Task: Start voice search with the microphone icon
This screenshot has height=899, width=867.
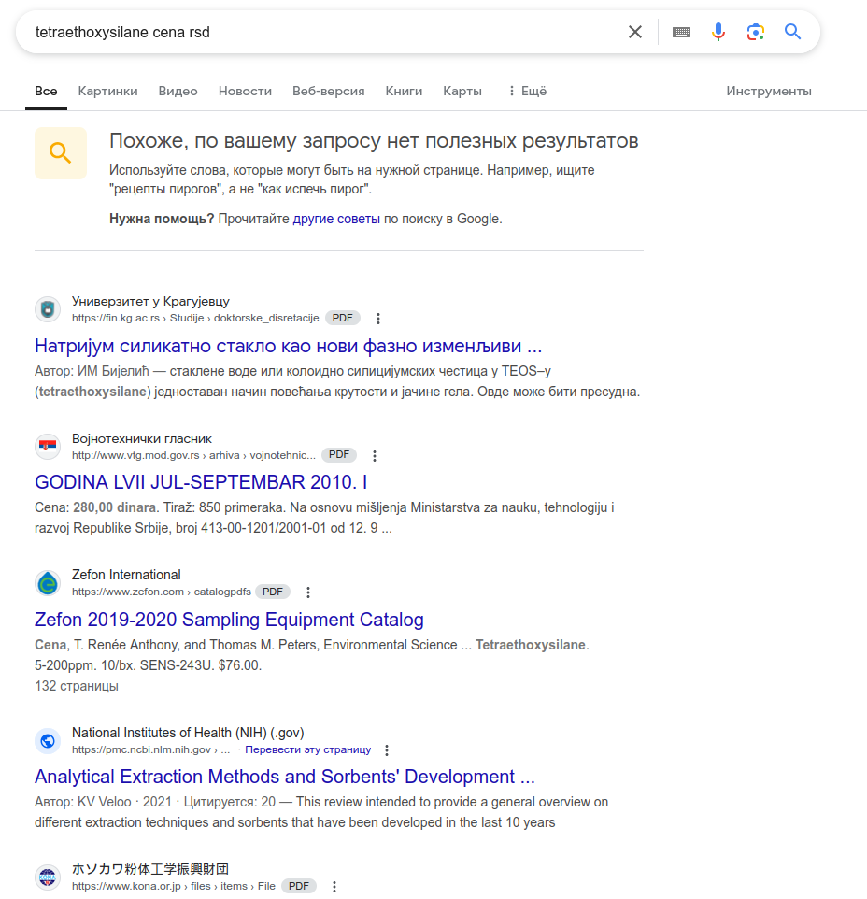Action: 718,32
